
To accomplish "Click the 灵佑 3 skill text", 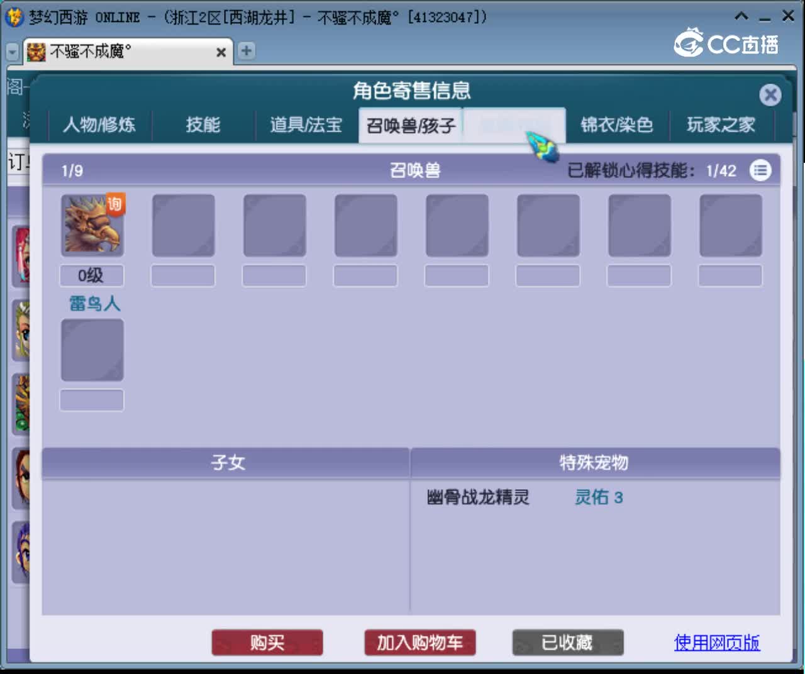I will coord(599,497).
